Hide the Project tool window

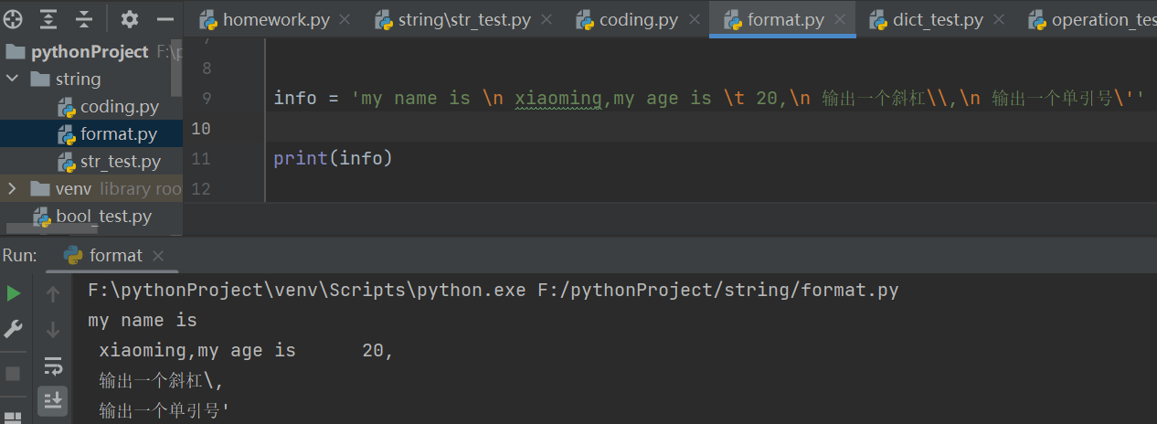pos(165,19)
